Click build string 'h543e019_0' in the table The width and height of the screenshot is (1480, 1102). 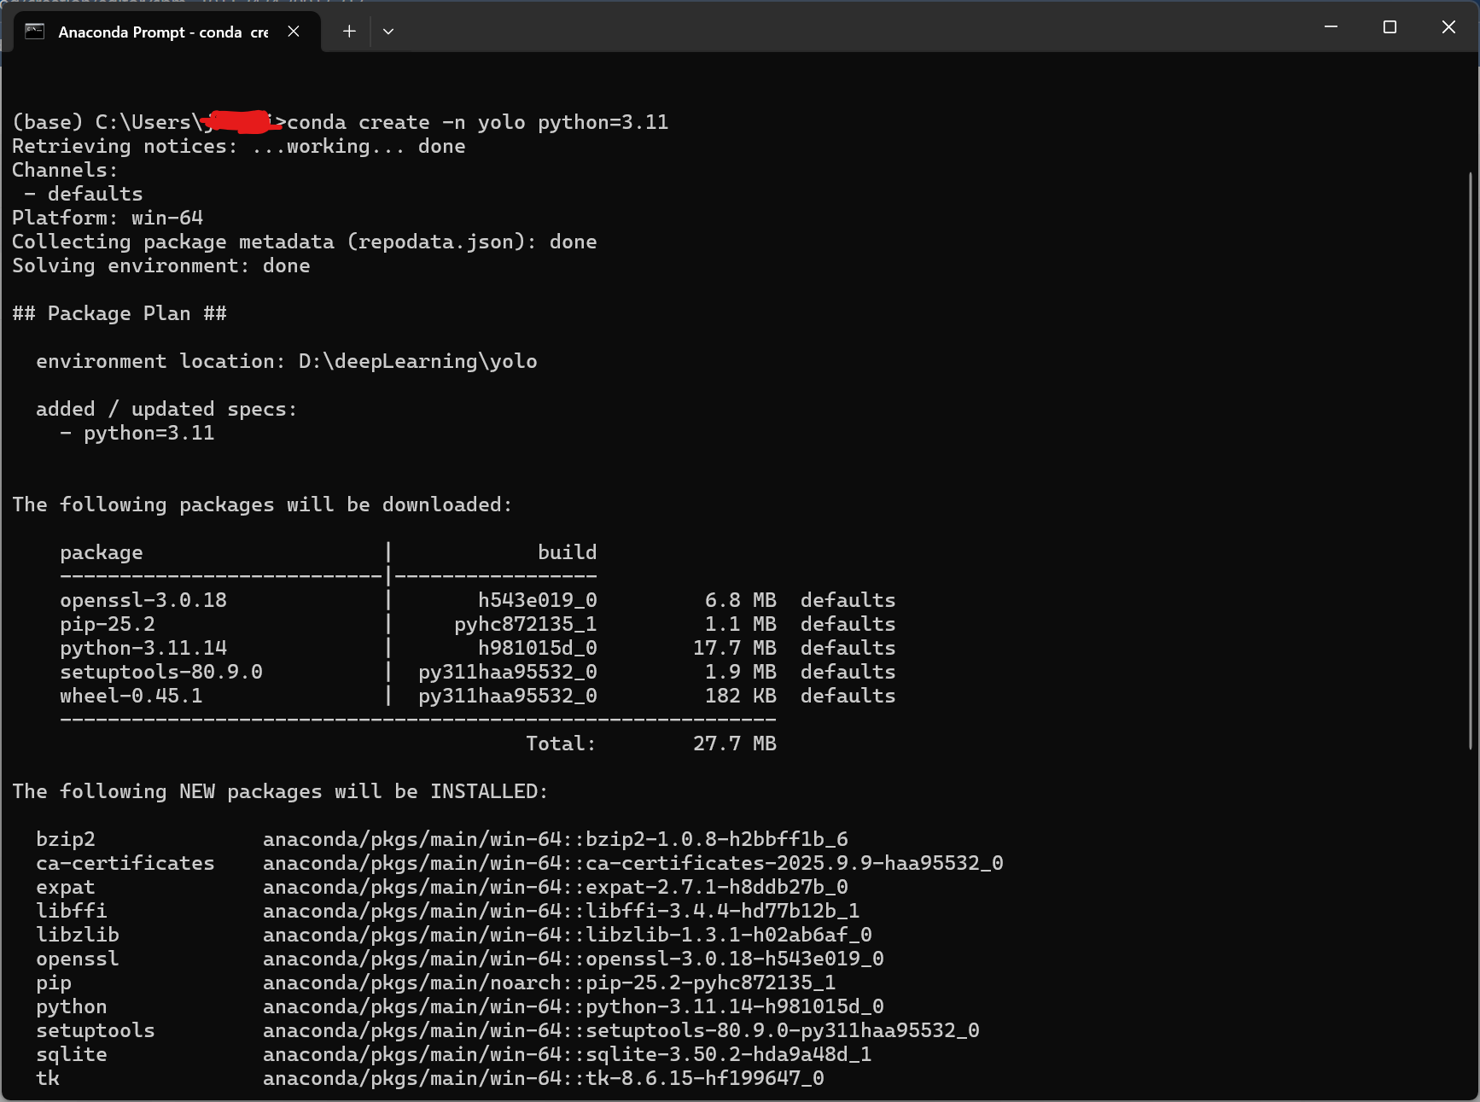(x=538, y=600)
